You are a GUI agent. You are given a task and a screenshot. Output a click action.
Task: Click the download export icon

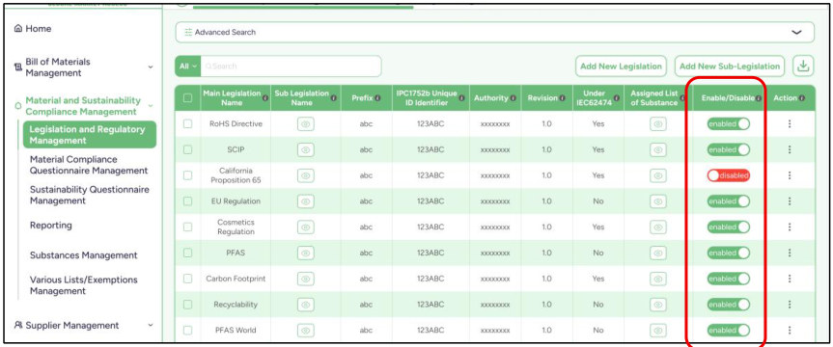[803, 67]
